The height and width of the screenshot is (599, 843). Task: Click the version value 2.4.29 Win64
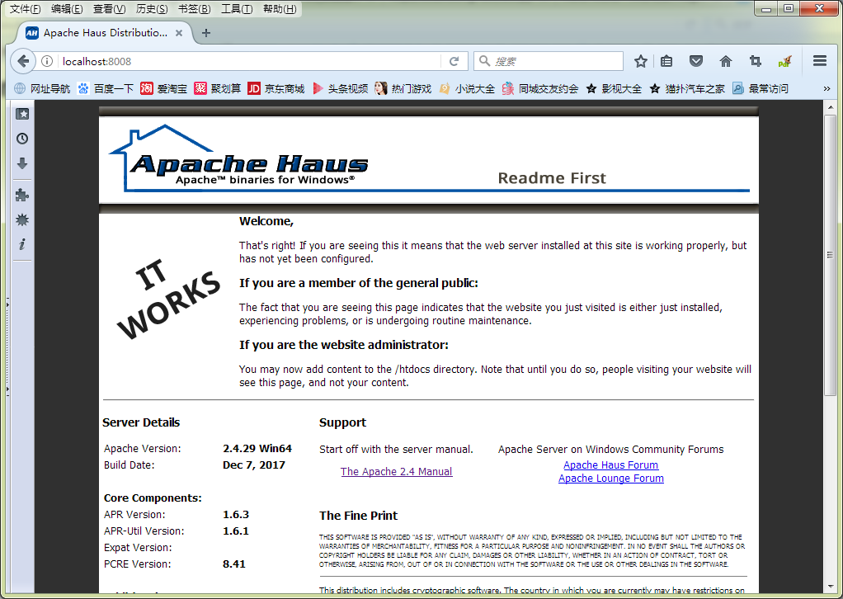[257, 449]
